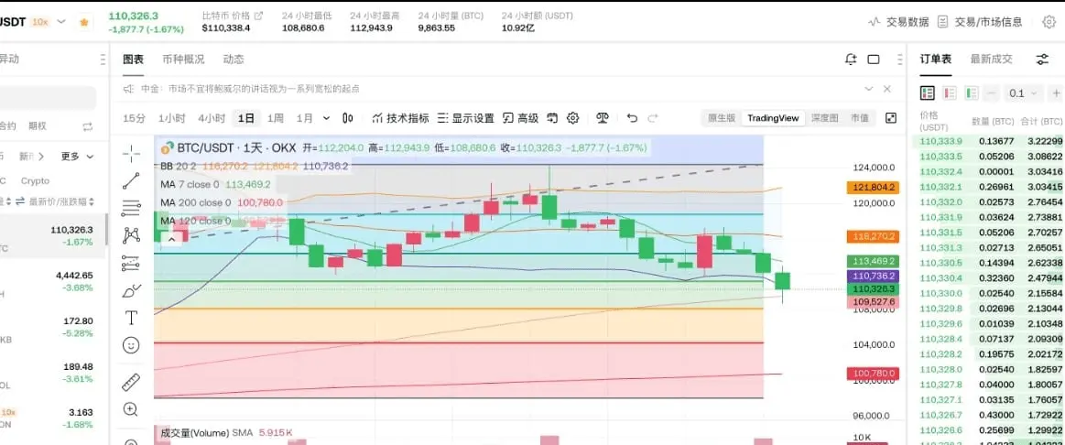1065x445 pixels.
Task: Select the Crypto category tab
Action: 36,180
